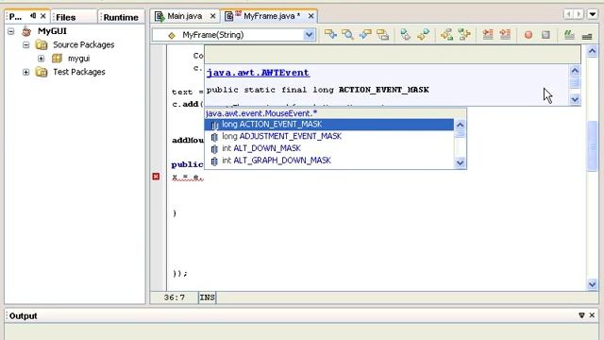Viewport: 604px width, 340px height.
Task: Click the editor scrollbar up arrow
Action: [593, 51]
